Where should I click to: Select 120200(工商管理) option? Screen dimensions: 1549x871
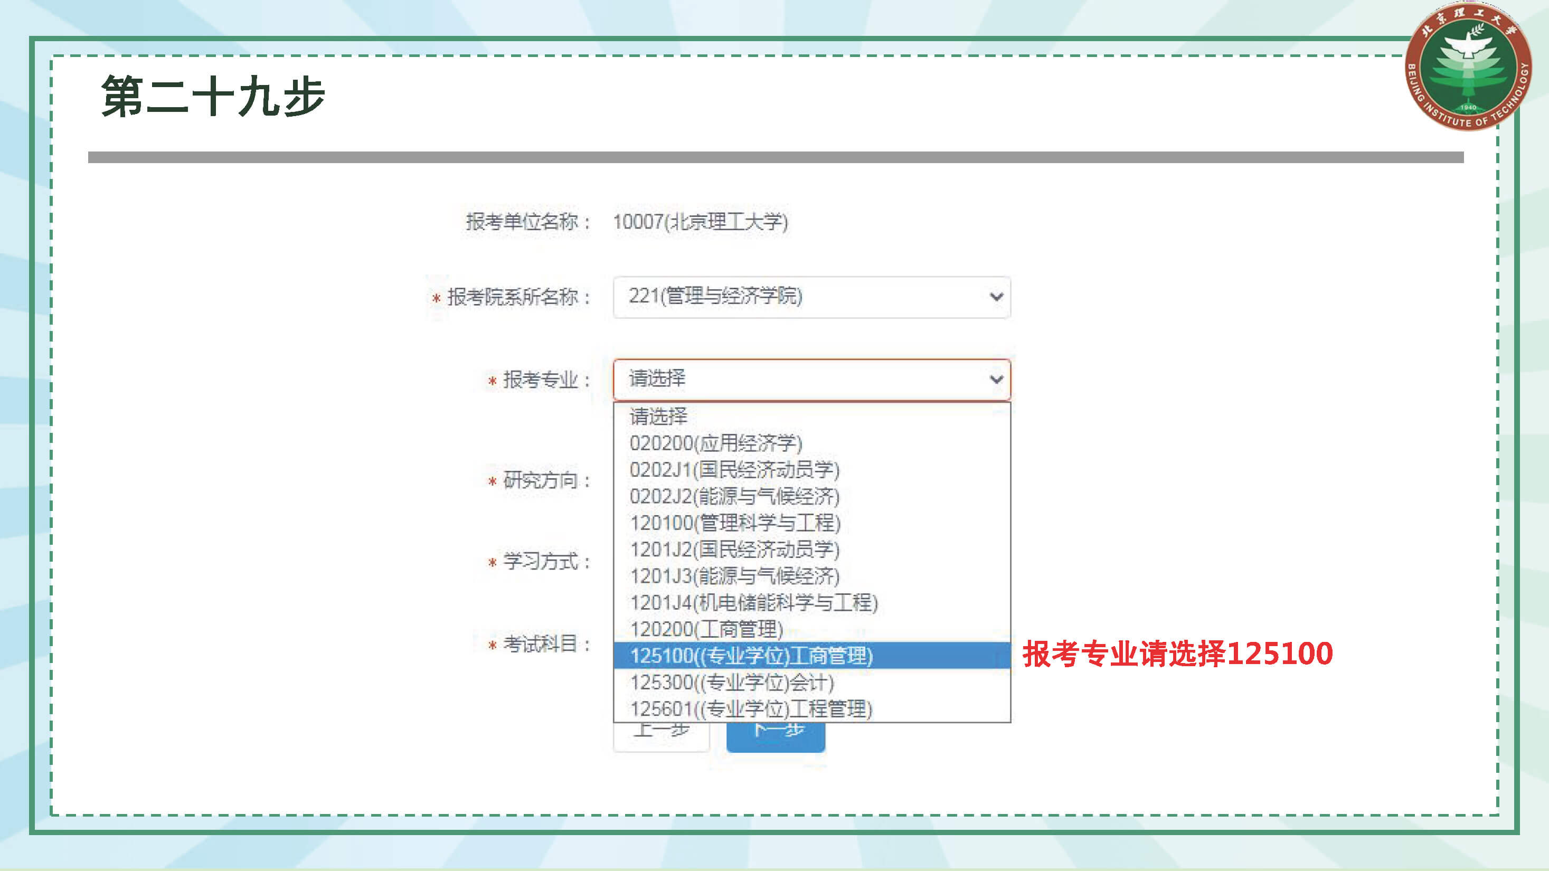click(x=706, y=629)
